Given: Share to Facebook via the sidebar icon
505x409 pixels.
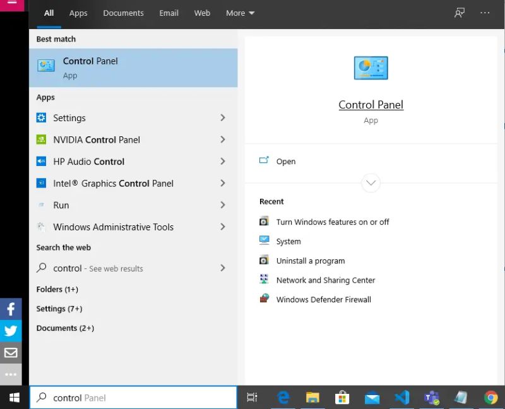Looking at the screenshot, I should pyautogui.click(x=10, y=309).
